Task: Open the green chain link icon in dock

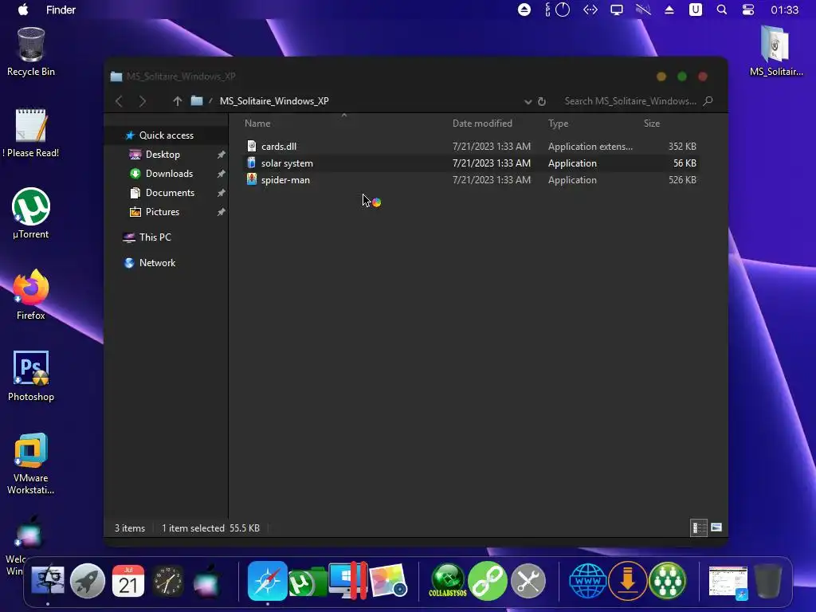Action: (488, 581)
